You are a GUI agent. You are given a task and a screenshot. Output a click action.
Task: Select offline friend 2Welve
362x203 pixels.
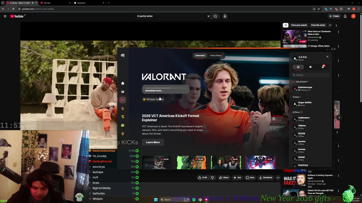[x=311, y=127]
